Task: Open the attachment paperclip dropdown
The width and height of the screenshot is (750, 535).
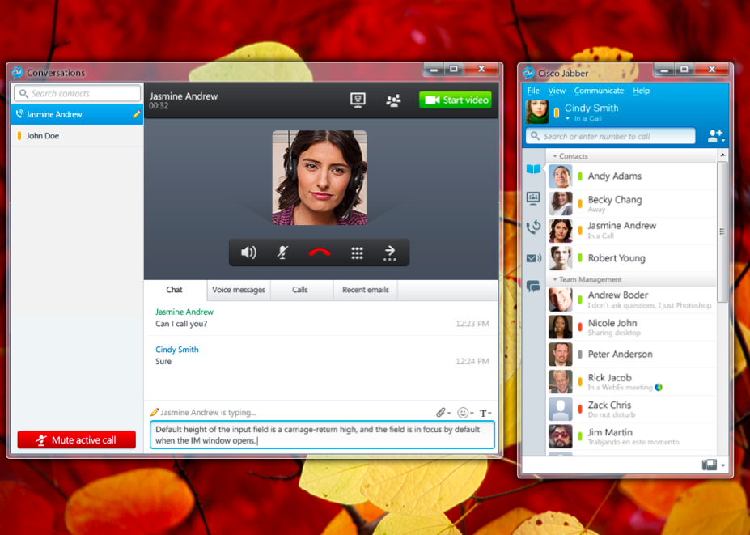Action: click(x=443, y=413)
